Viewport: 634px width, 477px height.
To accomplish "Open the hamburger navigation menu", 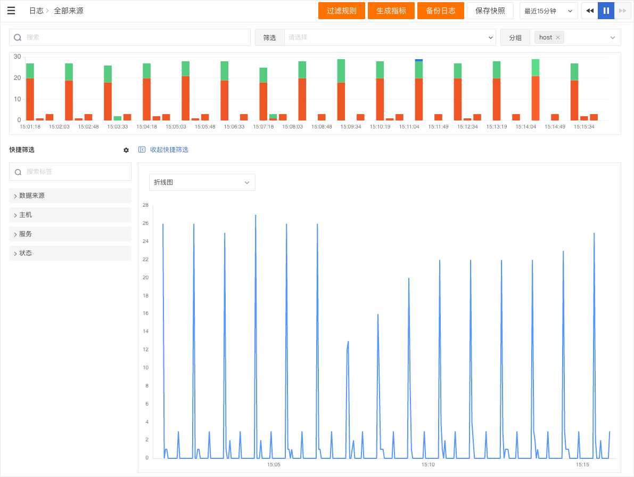I will (11, 11).
